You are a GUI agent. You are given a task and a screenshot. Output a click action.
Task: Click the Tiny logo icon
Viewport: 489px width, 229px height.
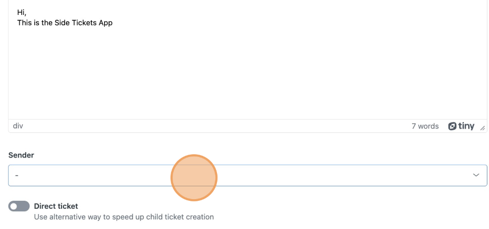coord(452,126)
